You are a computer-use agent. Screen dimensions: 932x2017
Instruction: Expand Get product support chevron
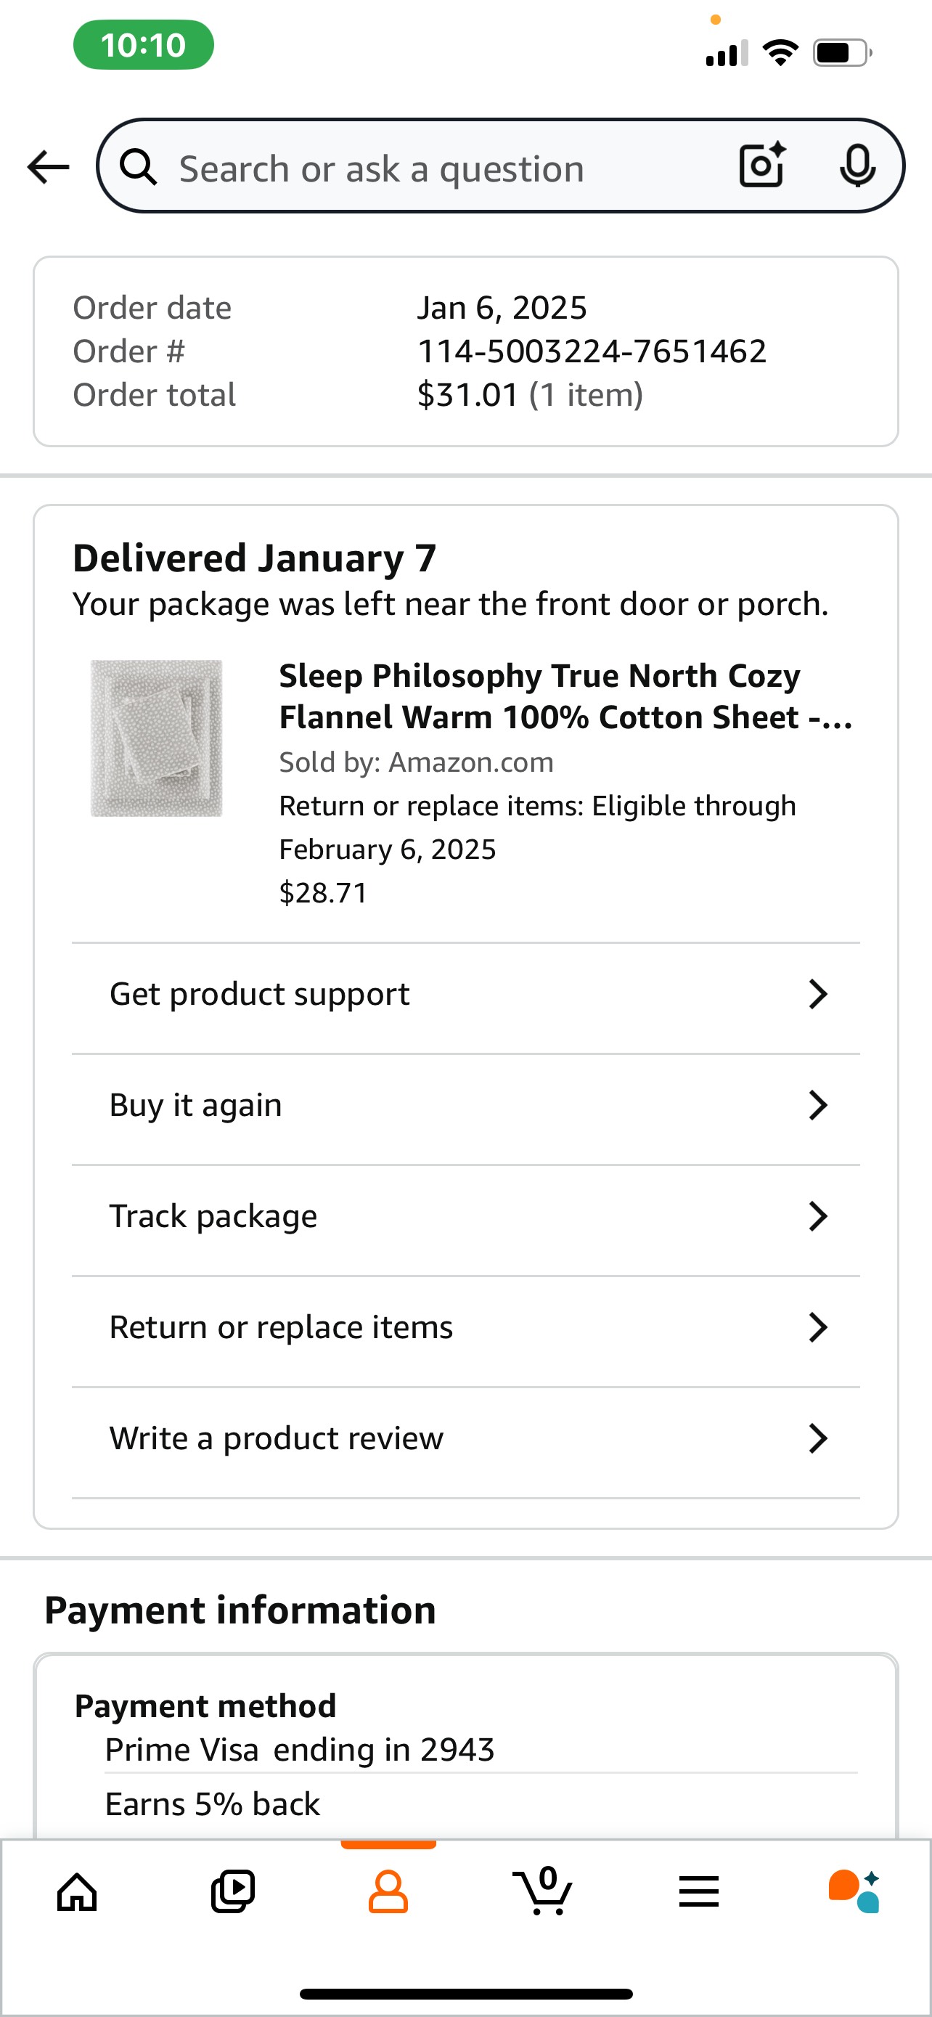click(818, 995)
